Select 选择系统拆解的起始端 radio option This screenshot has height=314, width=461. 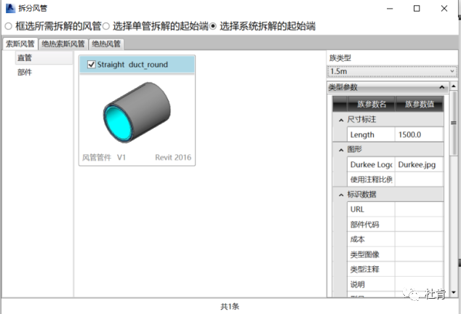tap(214, 26)
